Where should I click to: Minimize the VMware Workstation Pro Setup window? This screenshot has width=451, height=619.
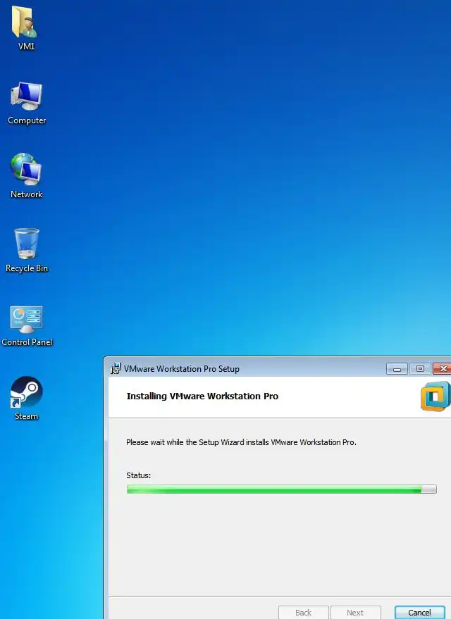(397, 369)
